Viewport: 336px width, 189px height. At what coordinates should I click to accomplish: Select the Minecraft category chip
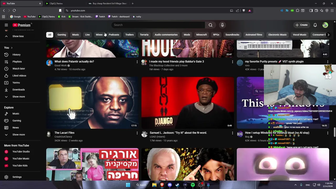click(x=202, y=35)
